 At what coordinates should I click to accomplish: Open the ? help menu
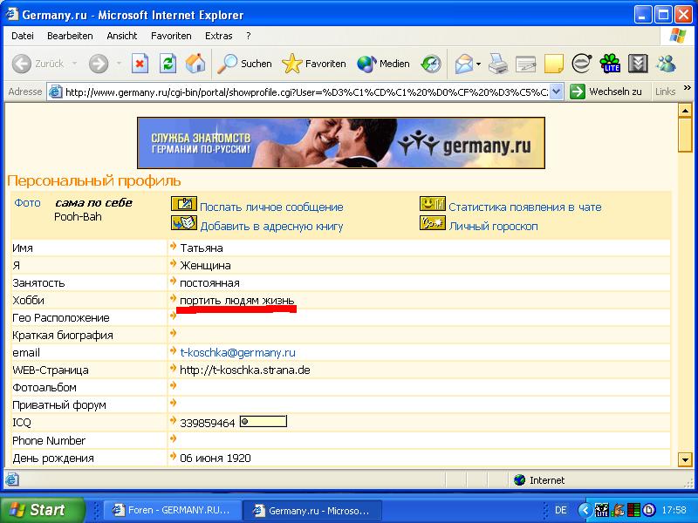pyautogui.click(x=249, y=36)
